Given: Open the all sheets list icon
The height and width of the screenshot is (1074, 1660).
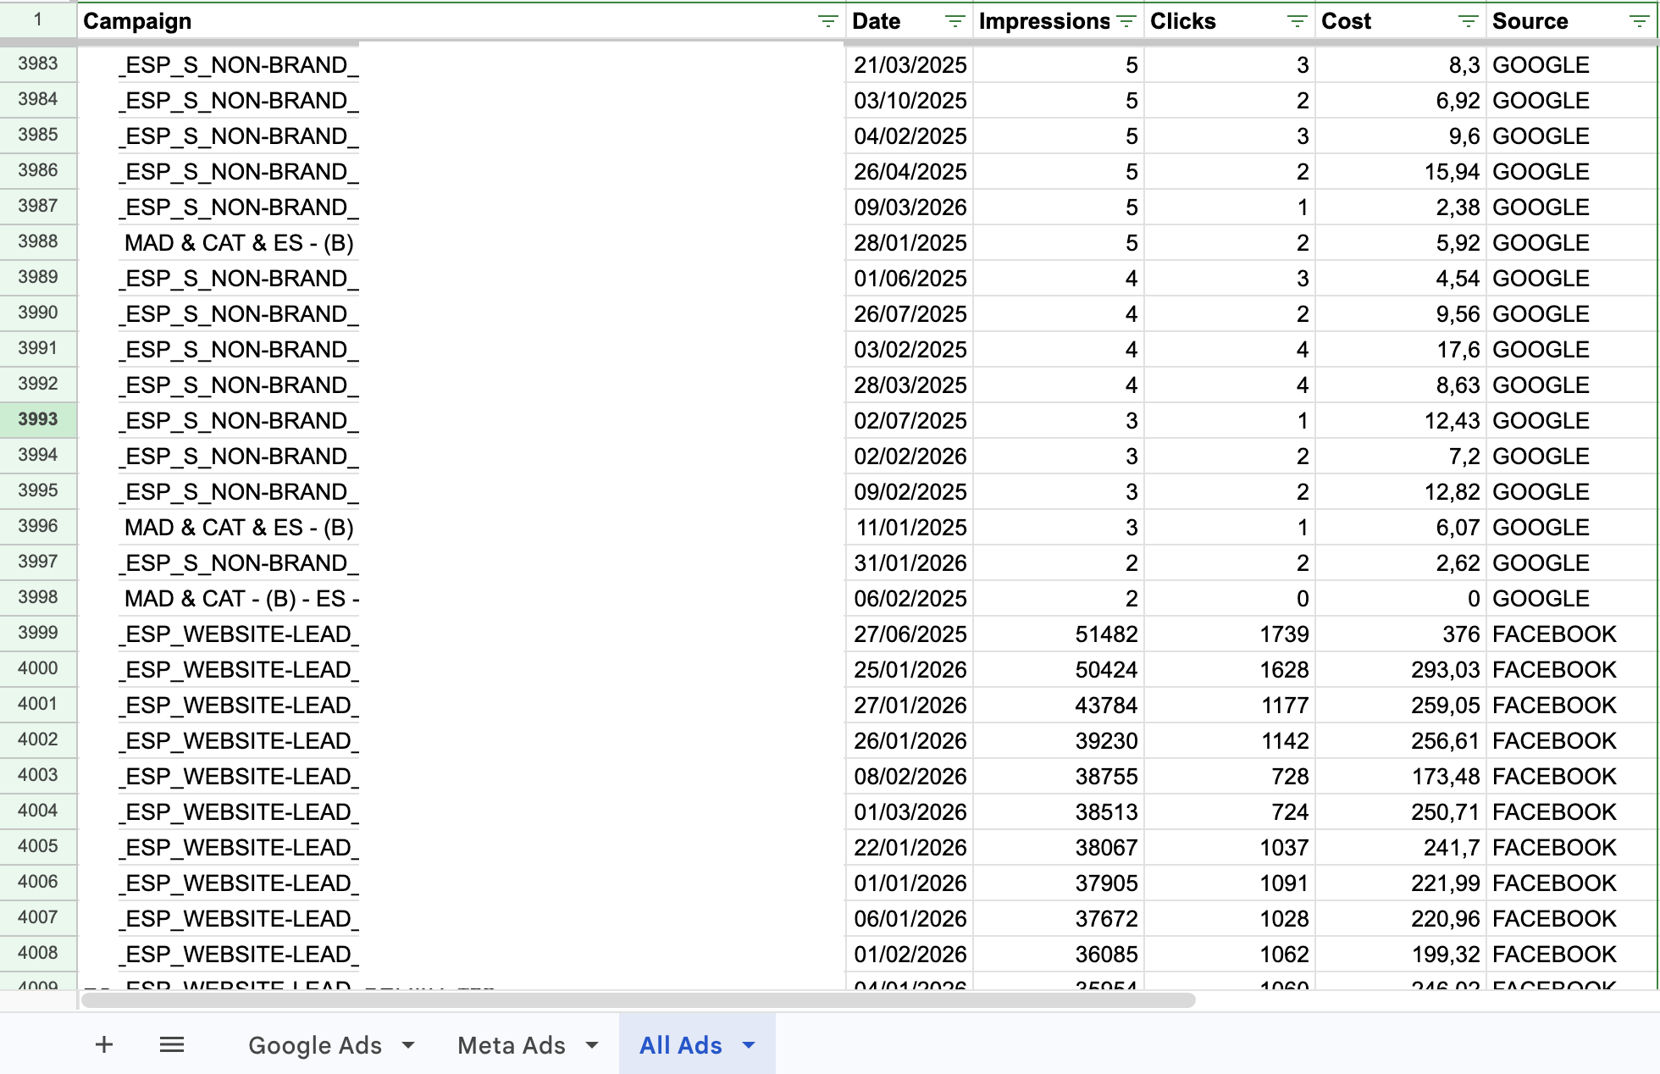Looking at the screenshot, I should (x=171, y=1044).
